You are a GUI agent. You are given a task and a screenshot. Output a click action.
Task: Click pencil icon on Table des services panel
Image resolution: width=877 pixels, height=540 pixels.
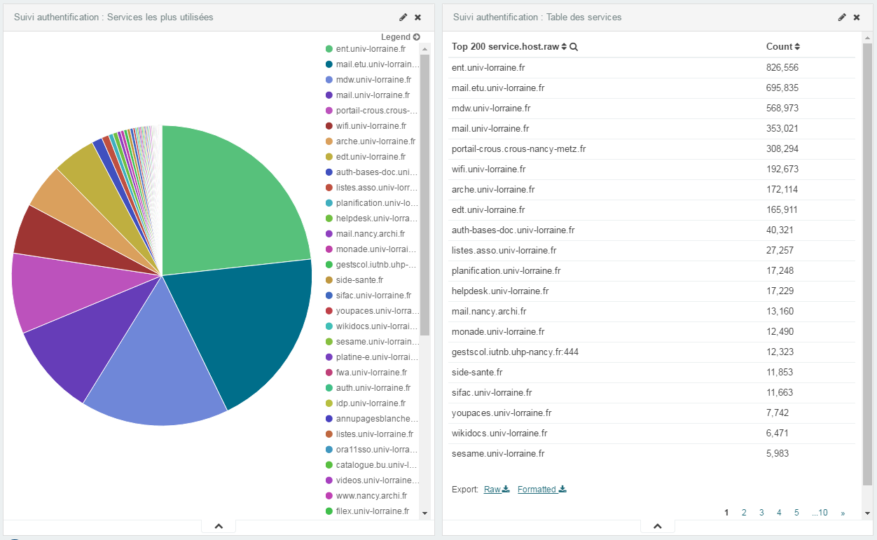842,17
